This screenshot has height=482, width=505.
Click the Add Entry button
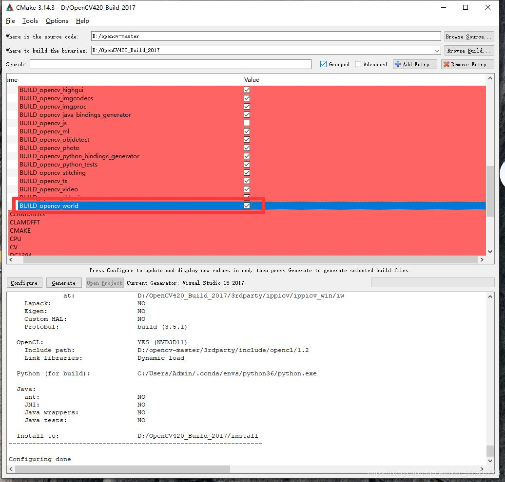(x=415, y=64)
